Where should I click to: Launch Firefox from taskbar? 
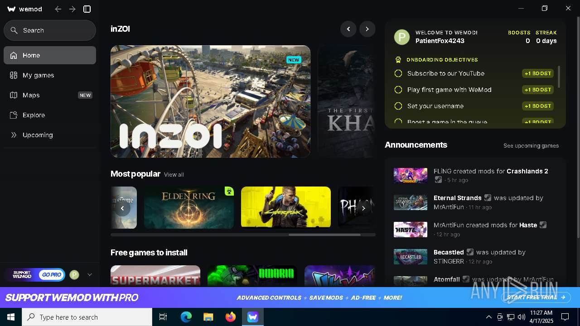(x=231, y=317)
